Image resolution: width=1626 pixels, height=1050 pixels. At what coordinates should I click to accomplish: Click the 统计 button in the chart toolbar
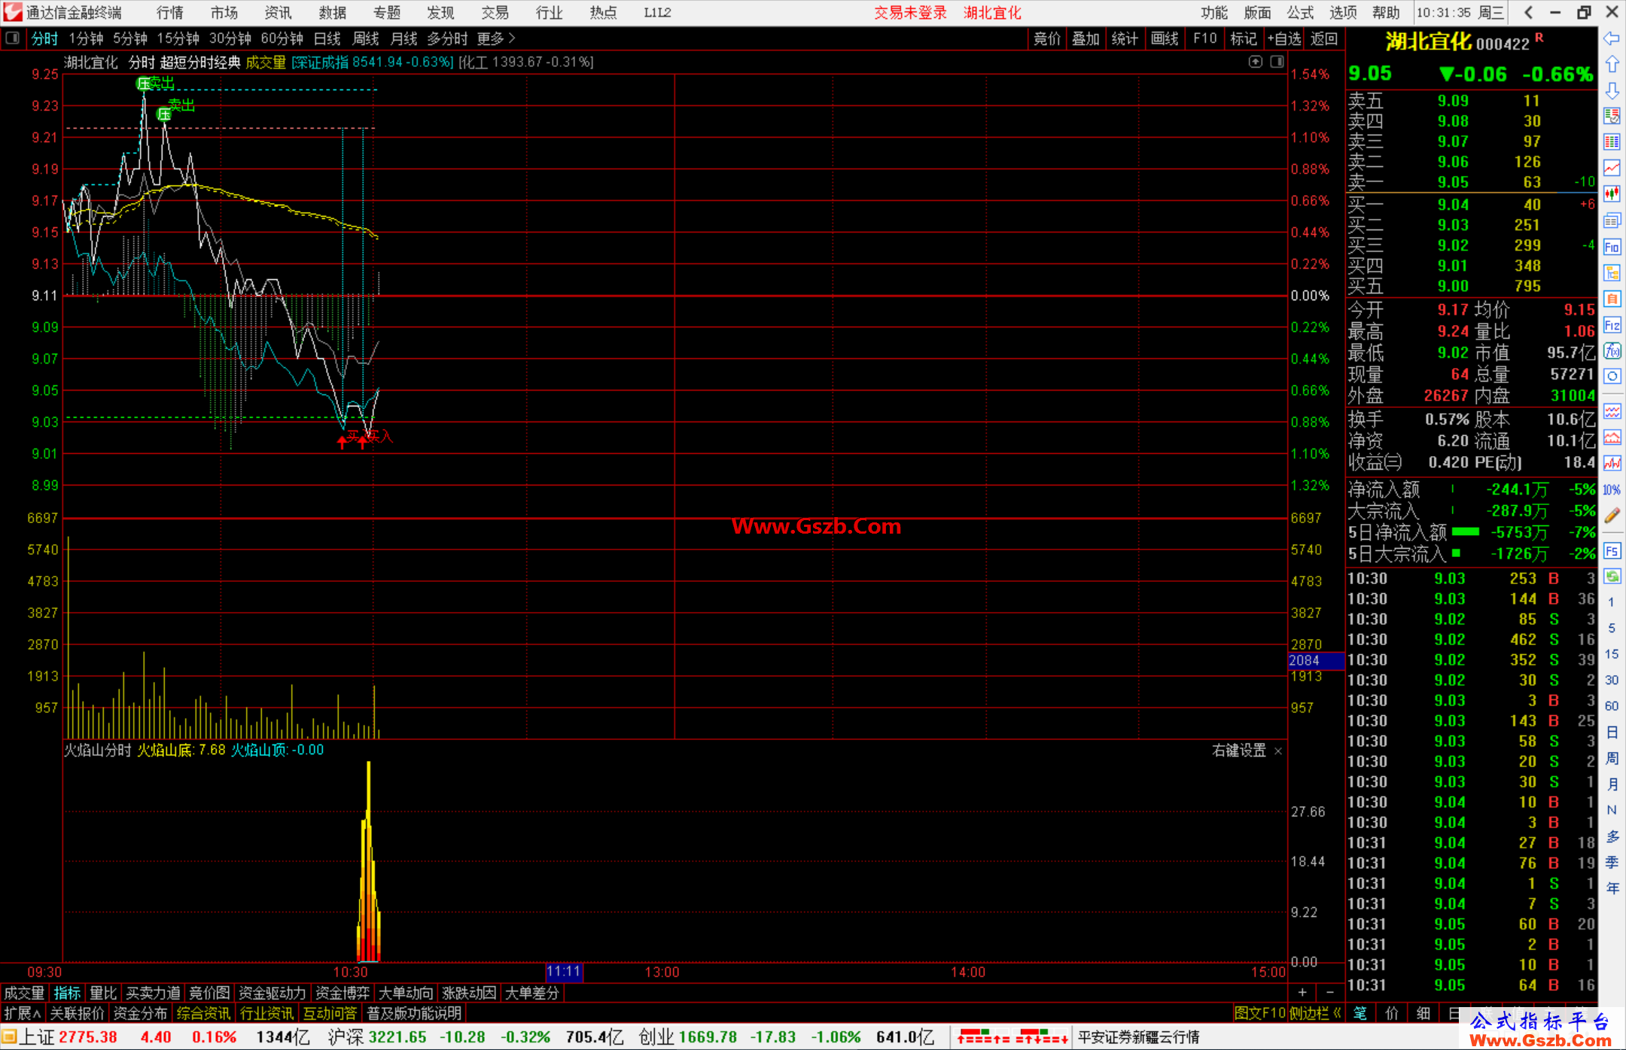[x=1125, y=38]
